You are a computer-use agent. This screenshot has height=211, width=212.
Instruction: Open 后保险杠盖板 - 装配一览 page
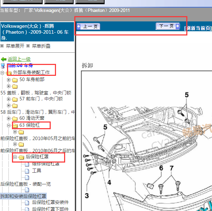point(26,184)
